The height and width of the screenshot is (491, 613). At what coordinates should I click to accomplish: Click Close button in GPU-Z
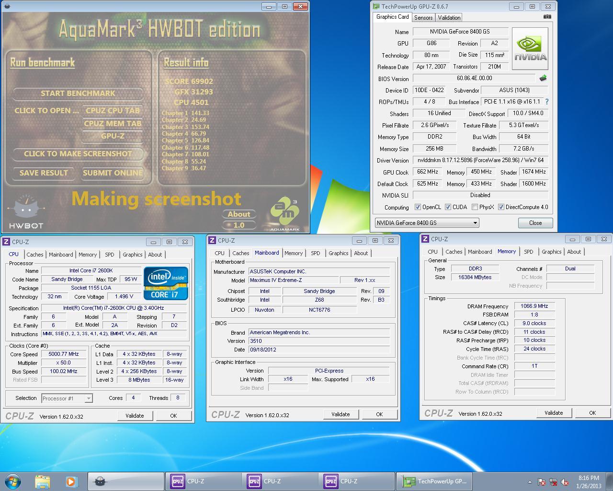[x=535, y=223]
